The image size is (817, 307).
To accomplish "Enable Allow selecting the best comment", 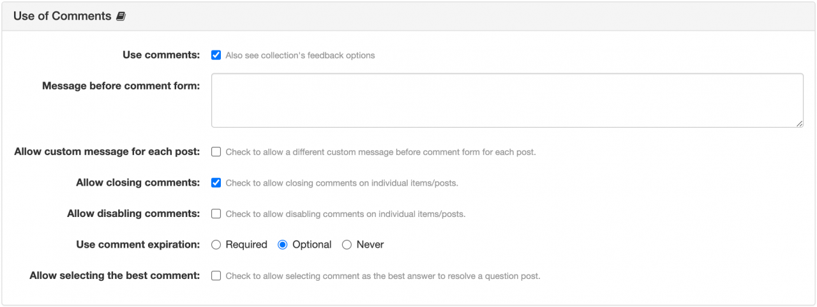I will (216, 276).
